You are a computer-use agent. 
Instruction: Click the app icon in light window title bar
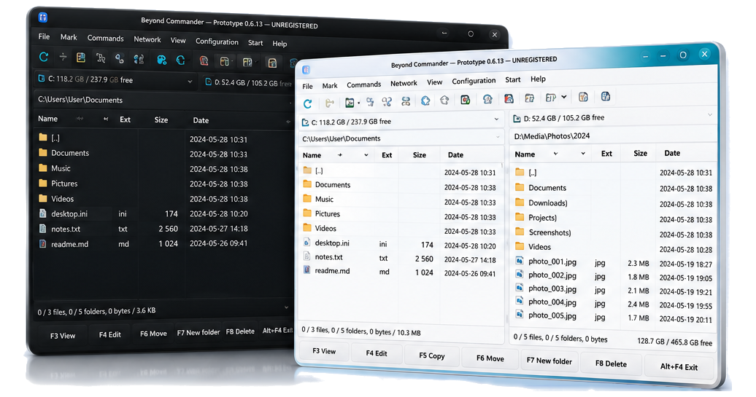coord(306,70)
